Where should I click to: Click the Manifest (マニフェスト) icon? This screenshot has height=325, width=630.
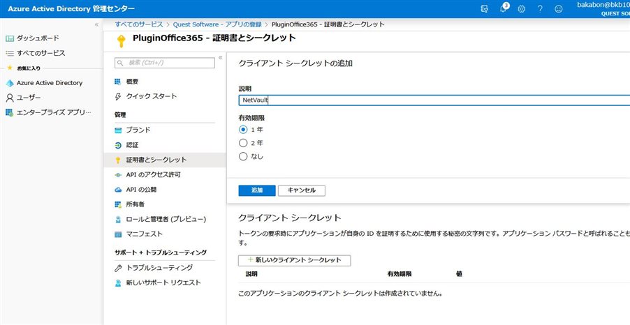click(x=118, y=234)
